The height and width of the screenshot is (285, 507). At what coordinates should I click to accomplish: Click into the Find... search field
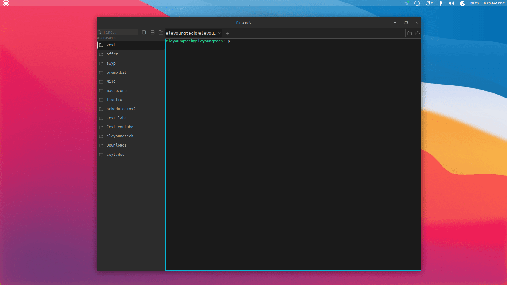point(118,32)
